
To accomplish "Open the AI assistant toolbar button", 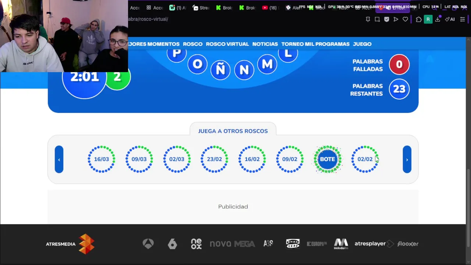I will pos(450,19).
